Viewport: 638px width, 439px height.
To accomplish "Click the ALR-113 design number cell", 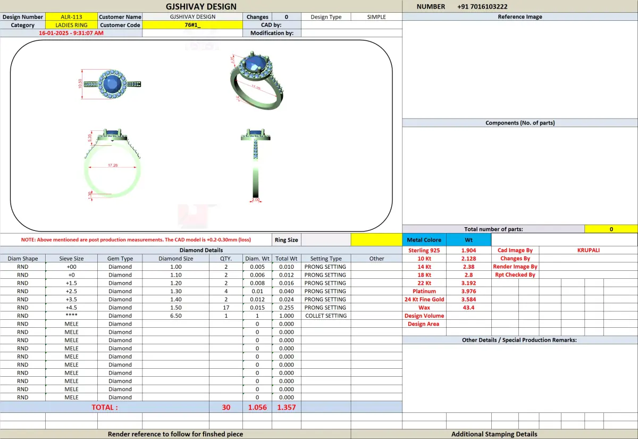I will coord(71,17).
